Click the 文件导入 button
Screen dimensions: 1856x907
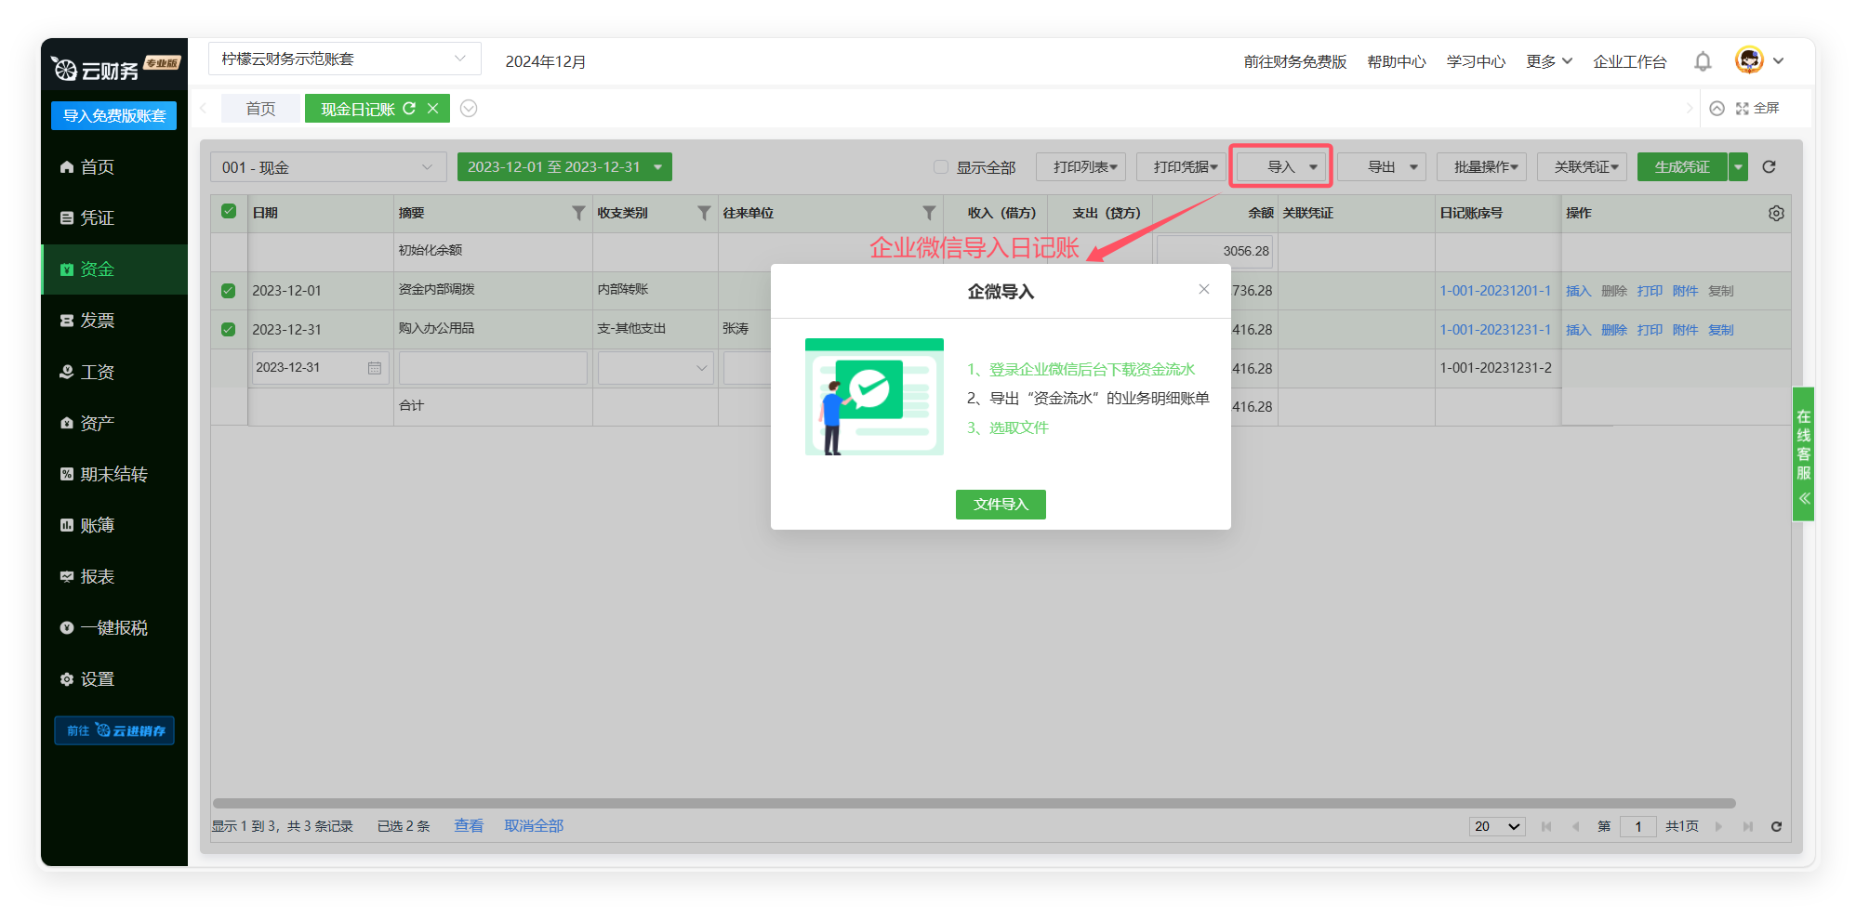[x=1001, y=505]
